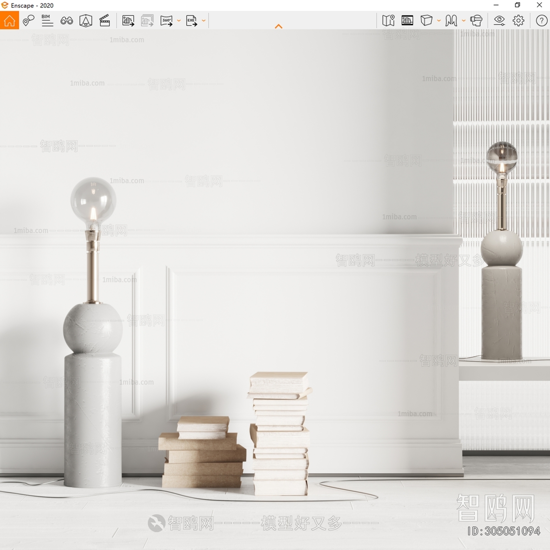Toggle synchronized views binoculars icon
The width and height of the screenshot is (550, 550).
pos(66,21)
